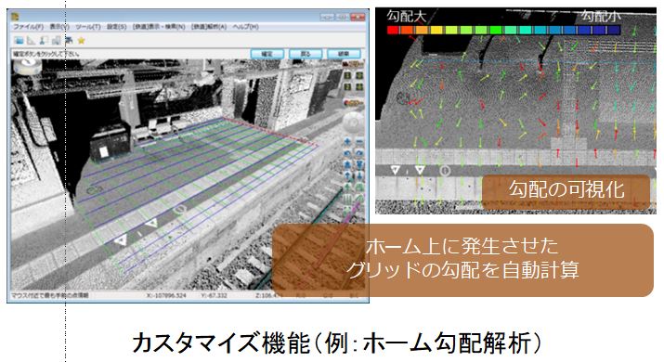Image resolution: width=664 pixels, height=362 pixels.
Task: Click the third toolbar icon beside the ruler
Action: click(44, 40)
